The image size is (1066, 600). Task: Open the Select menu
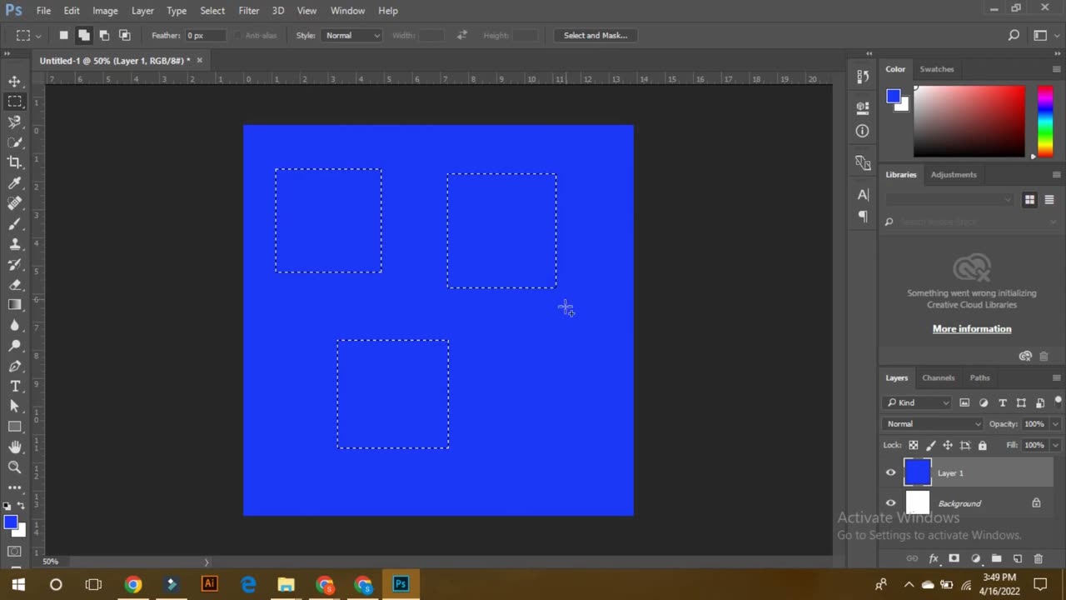pos(212,10)
